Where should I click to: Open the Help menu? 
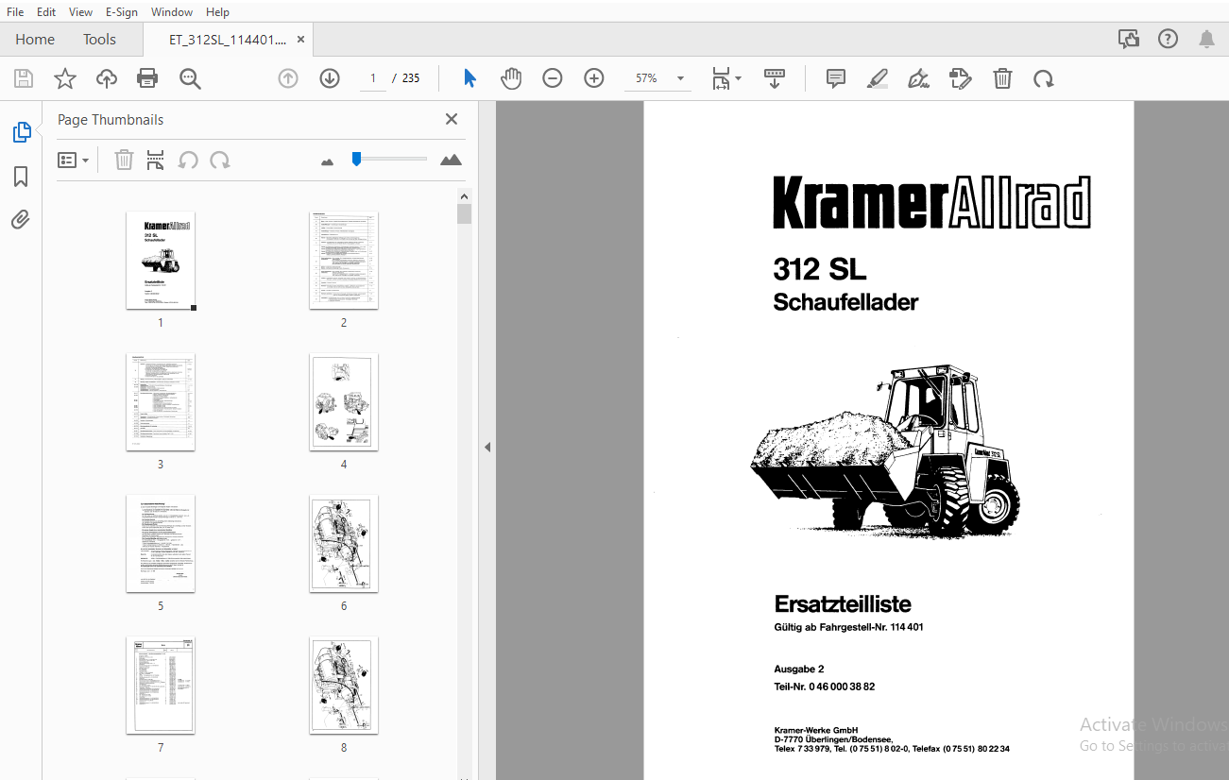pyautogui.click(x=217, y=11)
